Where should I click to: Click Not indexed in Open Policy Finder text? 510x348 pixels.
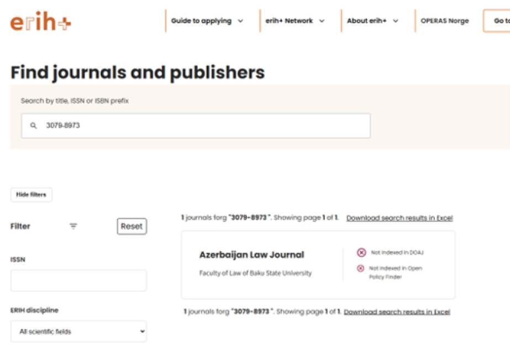396,272
